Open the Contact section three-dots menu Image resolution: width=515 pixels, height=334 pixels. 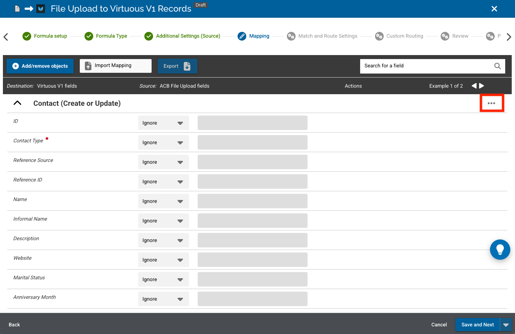pyautogui.click(x=491, y=103)
